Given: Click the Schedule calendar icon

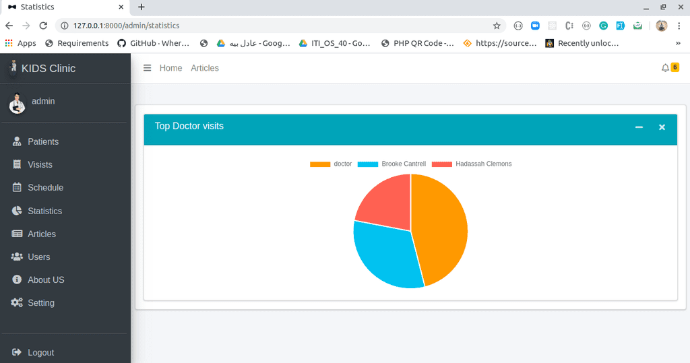Looking at the screenshot, I should [17, 187].
